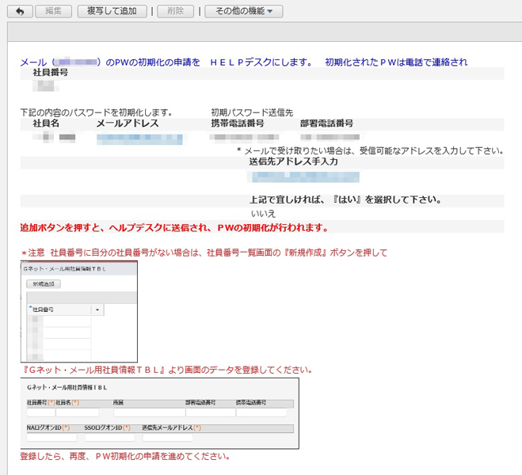This screenshot has height=475, width=522.
Task: Click the back arrow button
Action: pos(19,11)
